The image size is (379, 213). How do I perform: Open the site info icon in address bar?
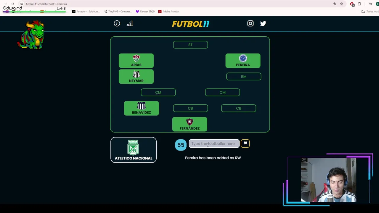[22, 4]
